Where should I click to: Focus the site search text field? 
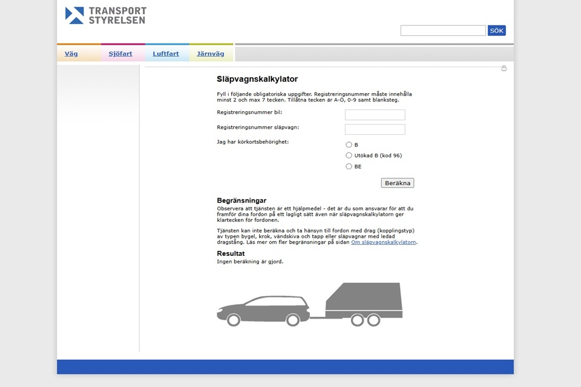click(x=443, y=30)
